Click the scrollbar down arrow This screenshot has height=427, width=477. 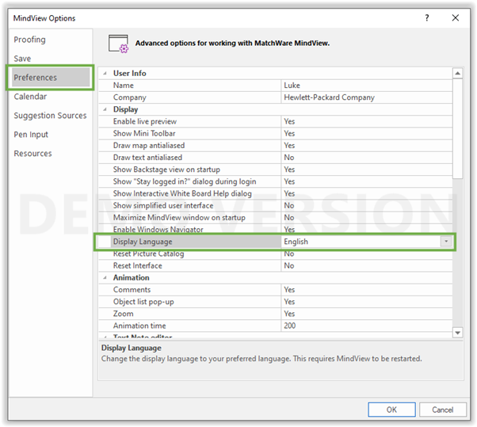click(457, 333)
